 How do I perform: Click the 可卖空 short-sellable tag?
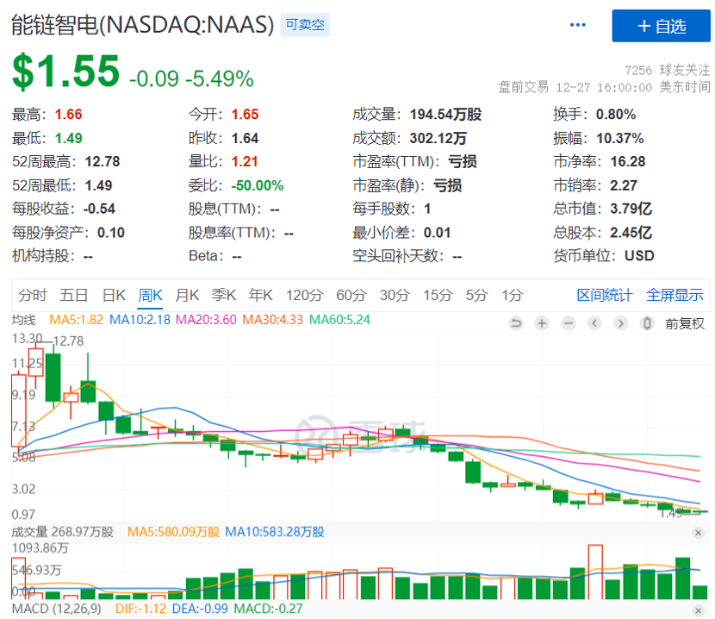tap(305, 25)
